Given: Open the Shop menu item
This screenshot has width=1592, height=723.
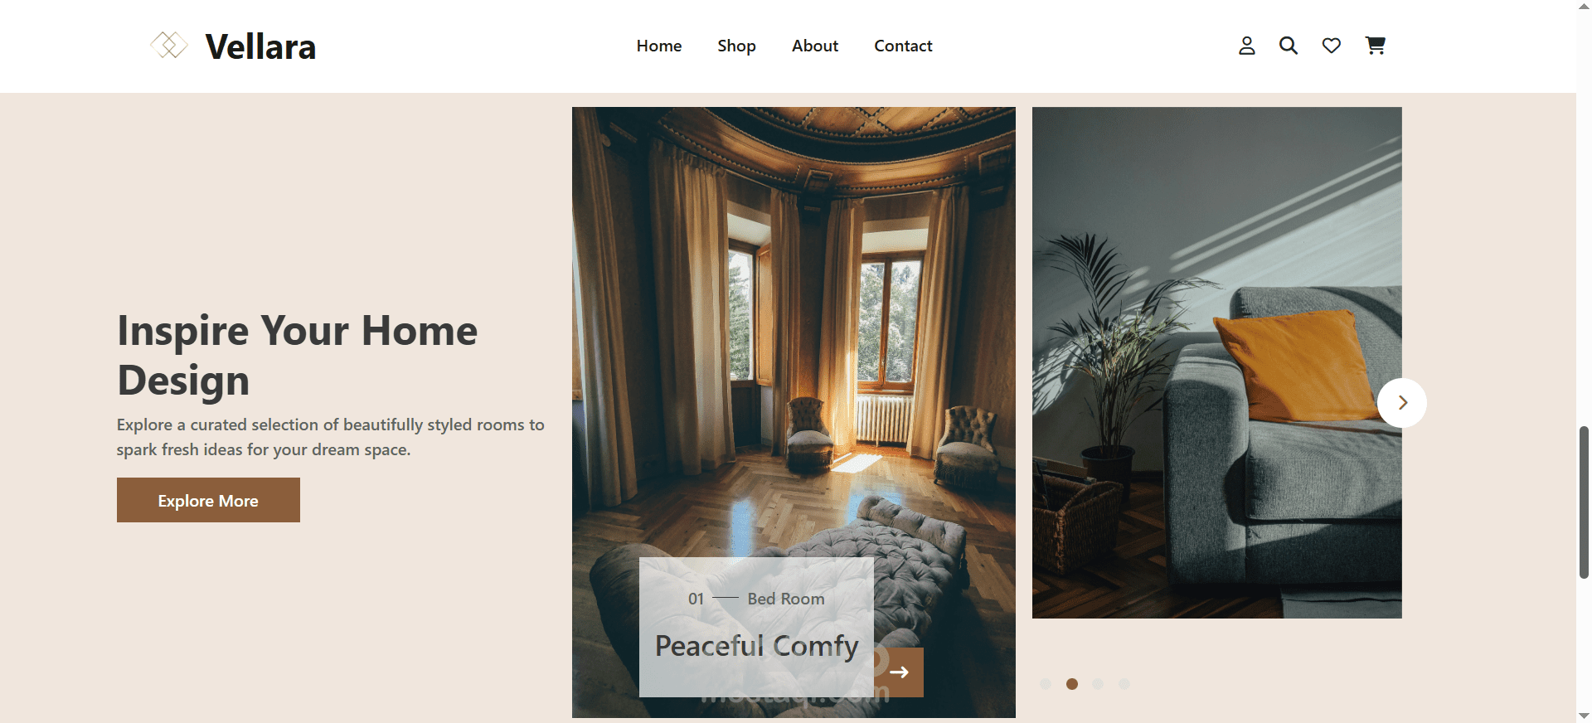Looking at the screenshot, I should [736, 46].
